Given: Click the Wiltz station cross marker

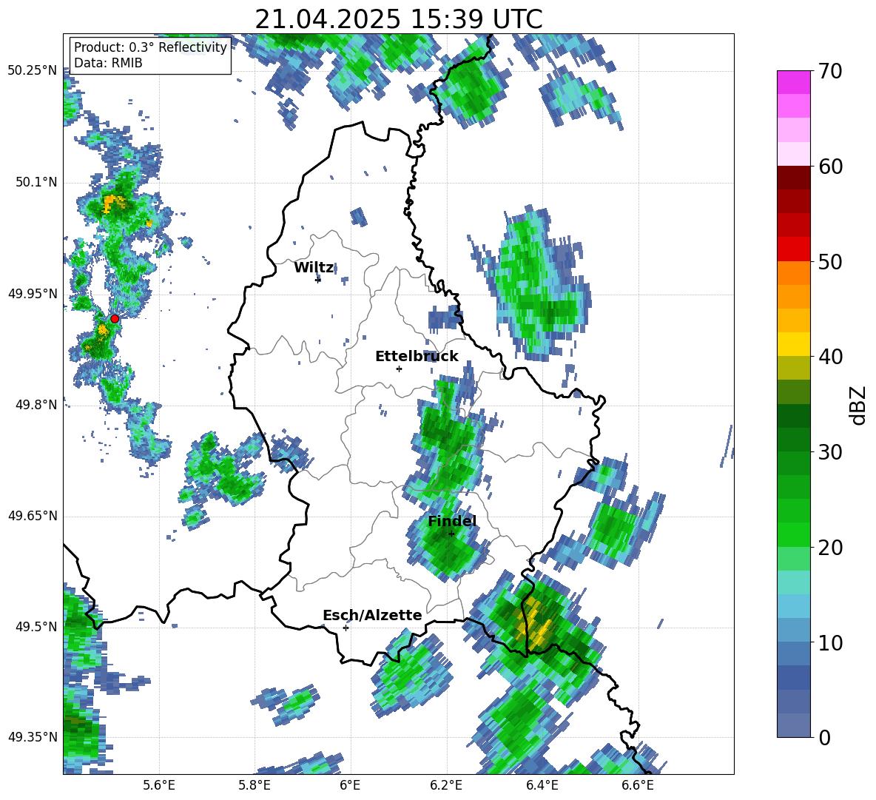Looking at the screenshot, I should pyautogui.click(x=318, y=280).
